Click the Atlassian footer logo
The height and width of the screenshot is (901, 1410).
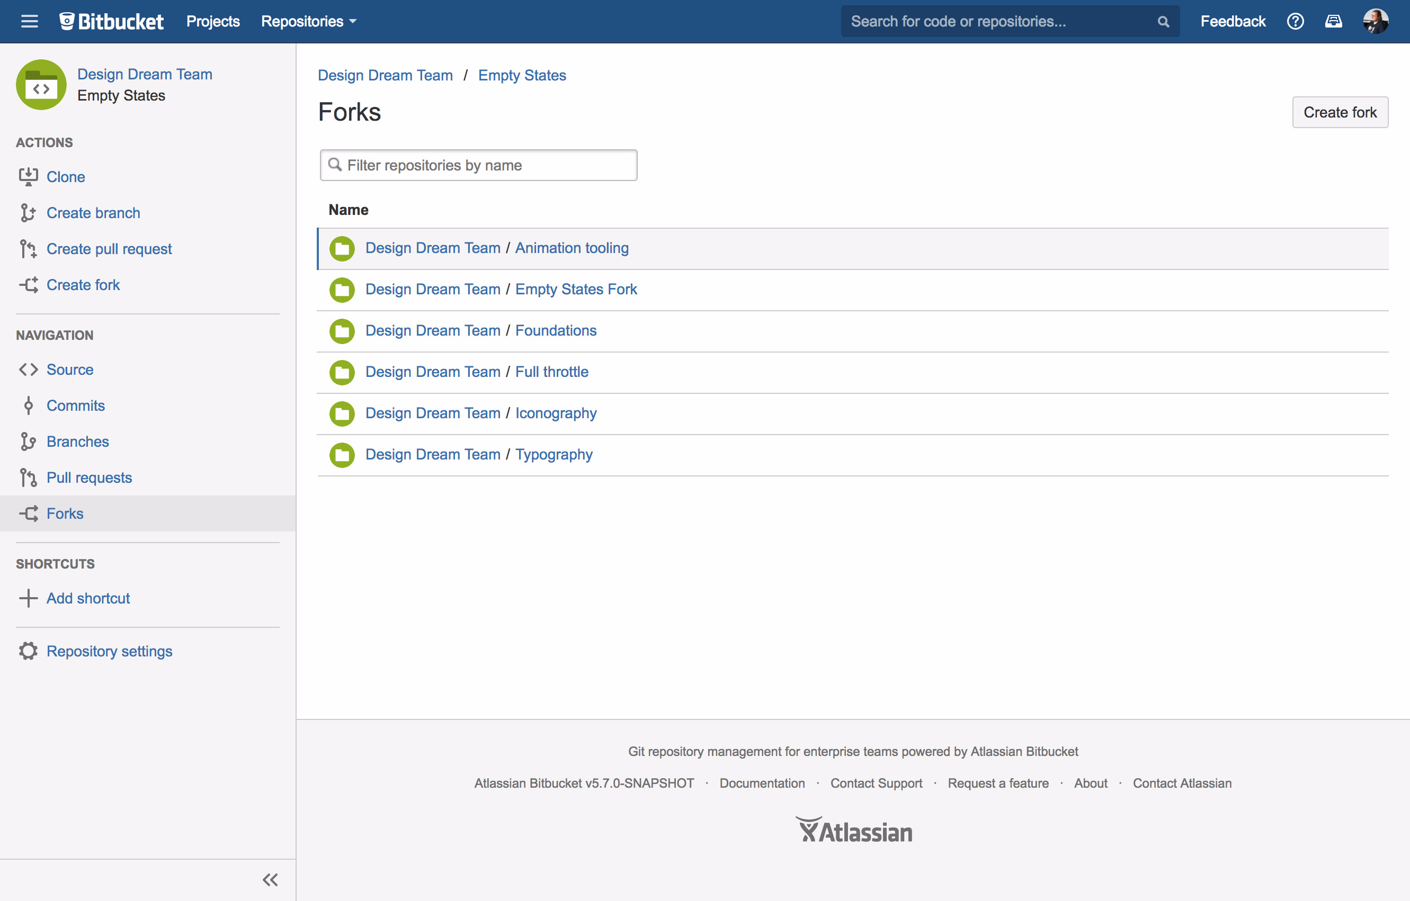point(854,831)
